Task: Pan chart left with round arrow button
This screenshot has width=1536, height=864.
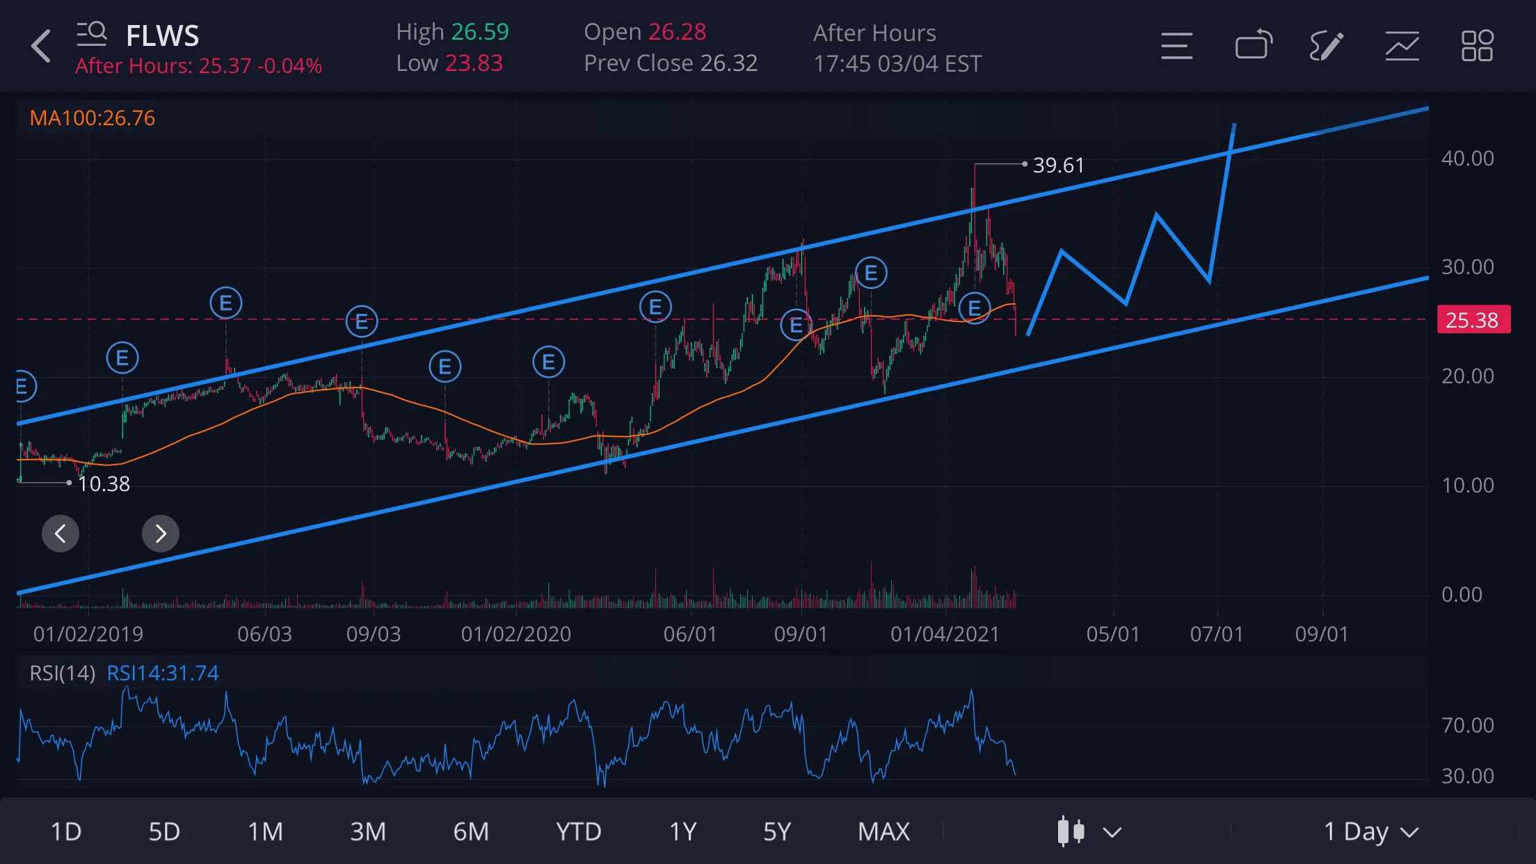Action: [61, 534]
